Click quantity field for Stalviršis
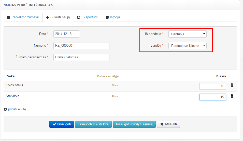 coord(212,97)
